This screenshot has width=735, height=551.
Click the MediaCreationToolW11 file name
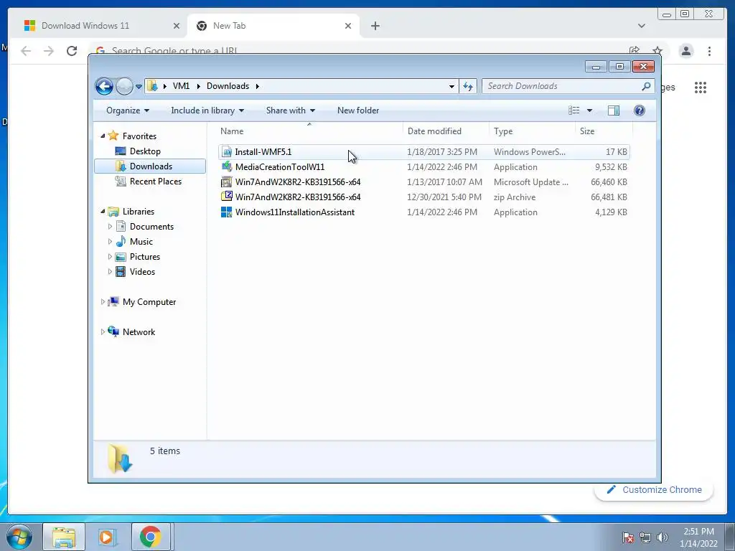(x=280, y=166)
